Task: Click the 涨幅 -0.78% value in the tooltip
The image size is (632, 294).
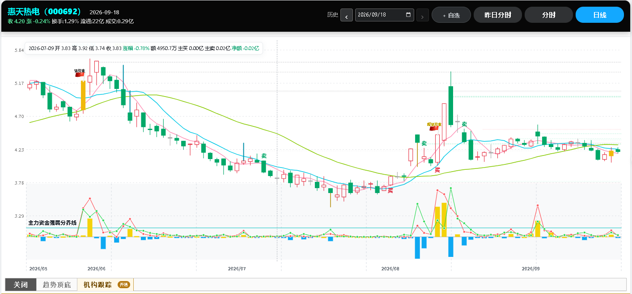Action: pyautogui.click(x=136, y=48)
